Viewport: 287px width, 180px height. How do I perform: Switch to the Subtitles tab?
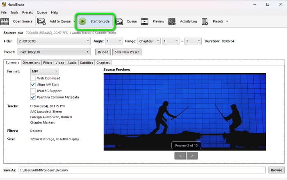87,63
